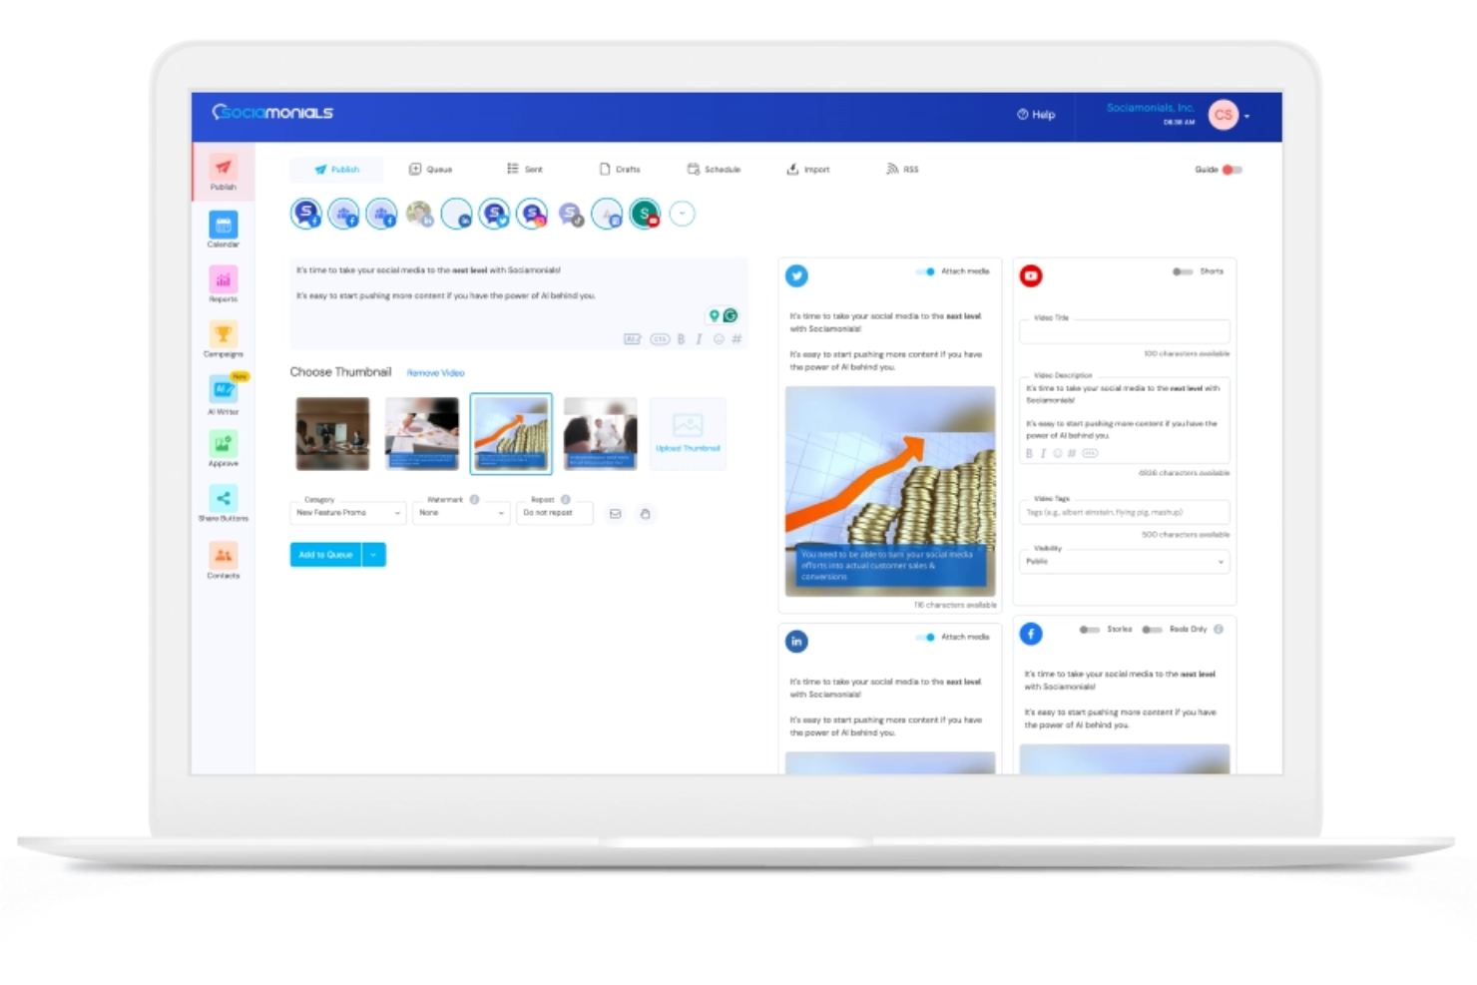
Task: Change the YouTube Visibility dropdown from Public
Action: [x=1124, y=562]
